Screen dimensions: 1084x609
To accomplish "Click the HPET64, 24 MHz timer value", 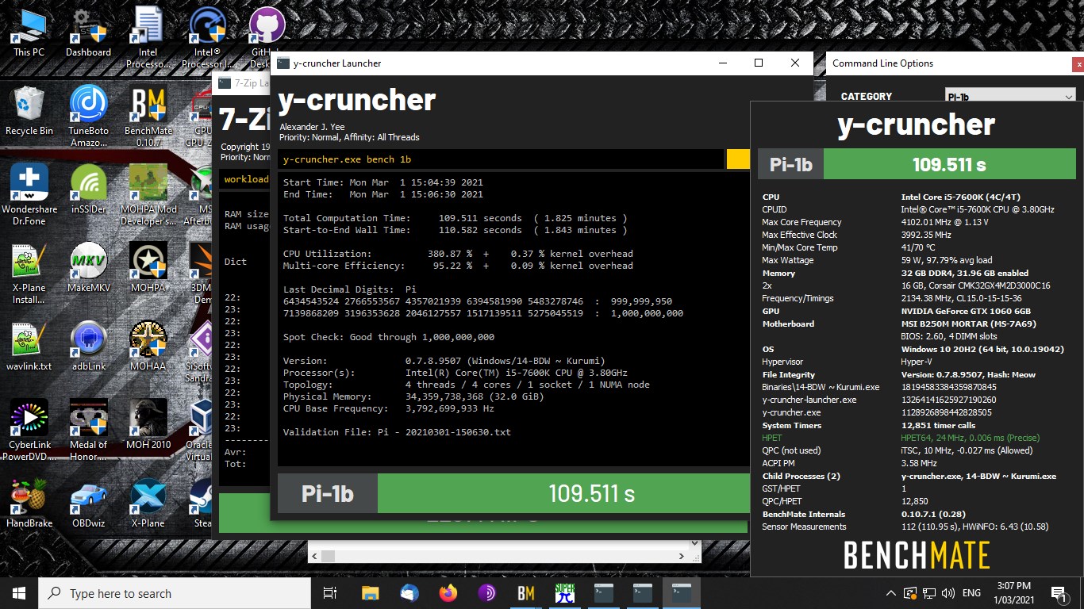I will [970, 438].
